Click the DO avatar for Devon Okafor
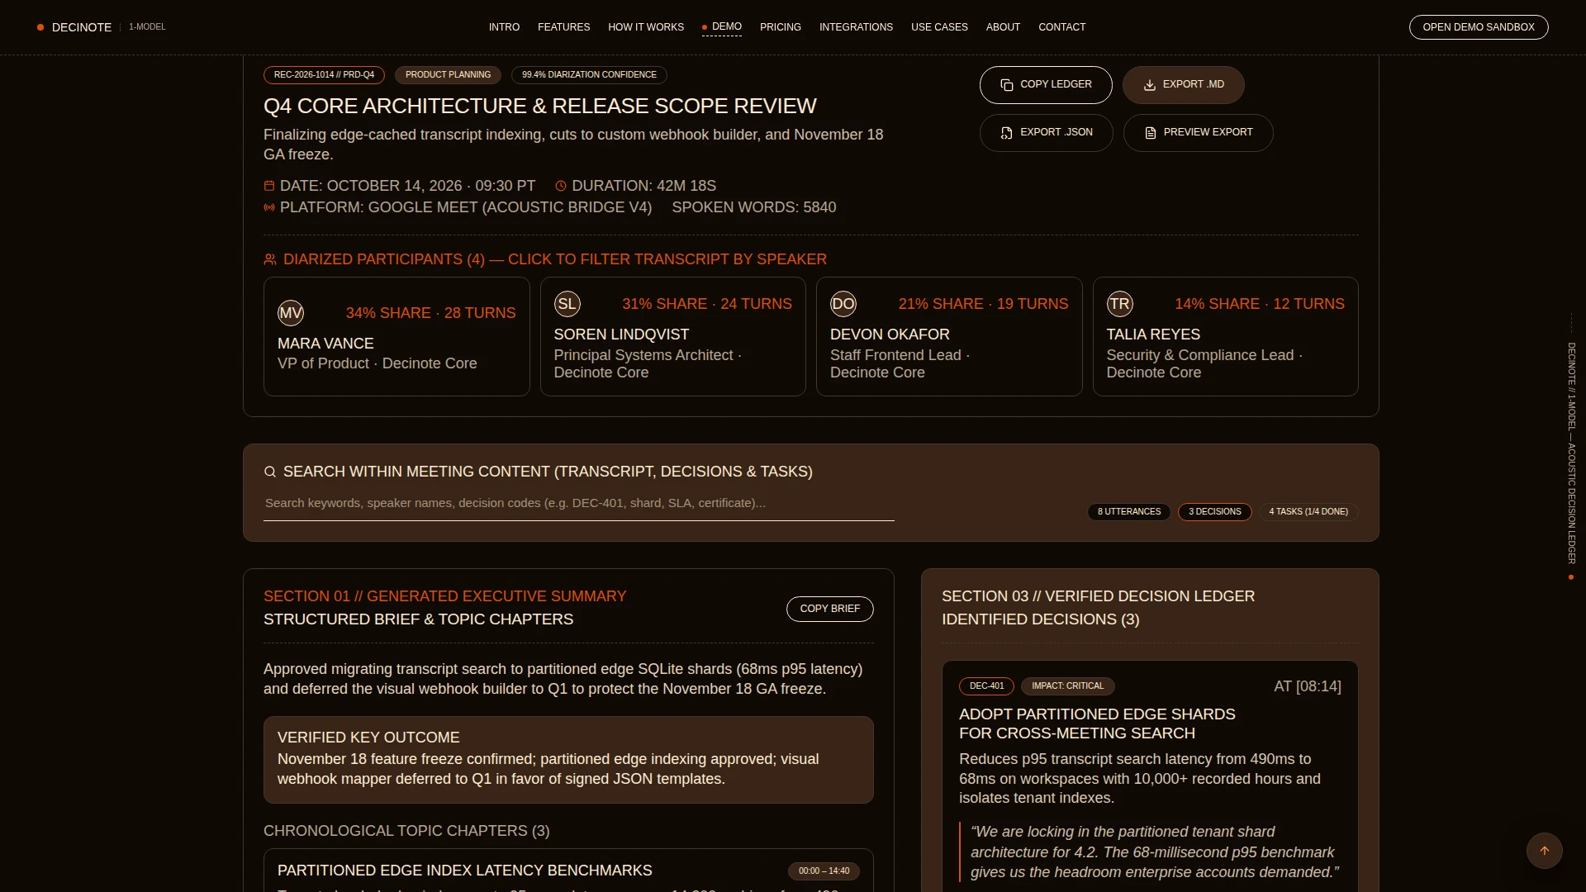1586x892 pixels. point(843,304)
